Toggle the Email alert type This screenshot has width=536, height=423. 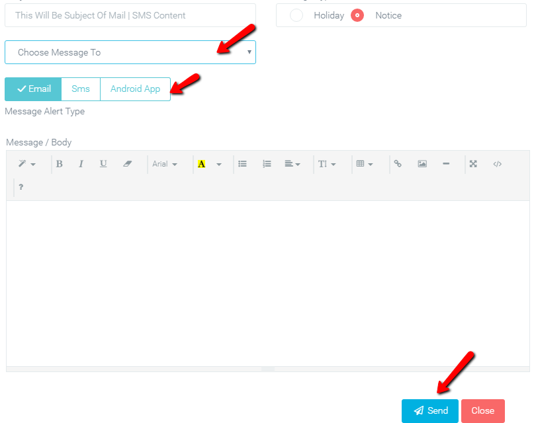(x=33, y=89)
